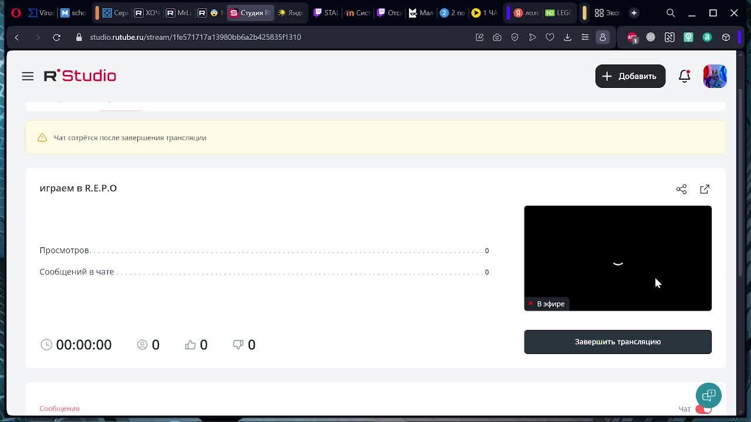751x422 pixels.
Task: Open the user profile avatar
Action: (715, 76)
